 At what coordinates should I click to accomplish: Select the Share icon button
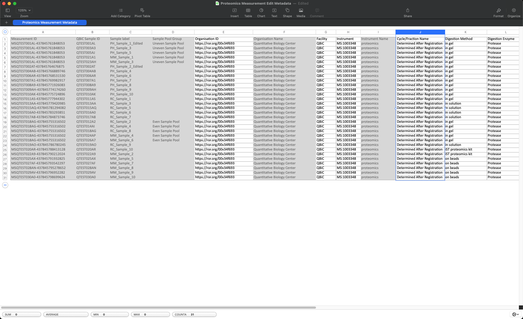coord(408,10)
